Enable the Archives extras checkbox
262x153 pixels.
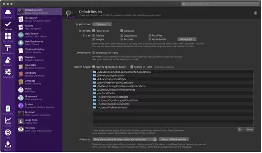(122, 39)
